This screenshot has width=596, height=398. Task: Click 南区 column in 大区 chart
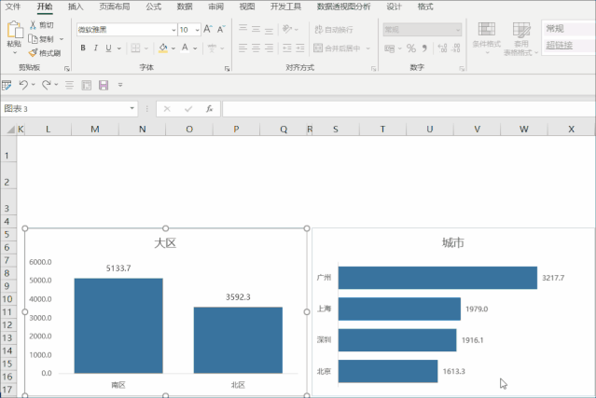pos(118,326)
